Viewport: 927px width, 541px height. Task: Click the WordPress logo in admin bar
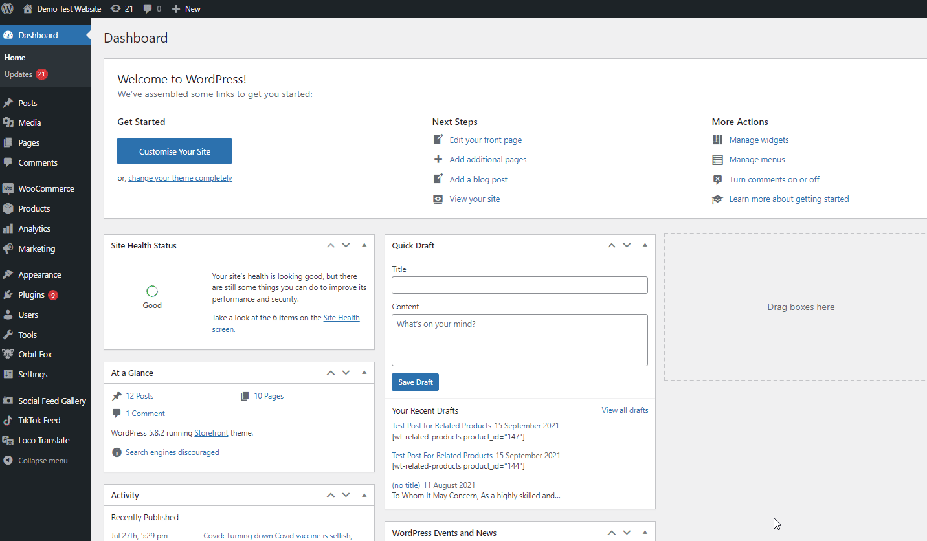point(8,8)
